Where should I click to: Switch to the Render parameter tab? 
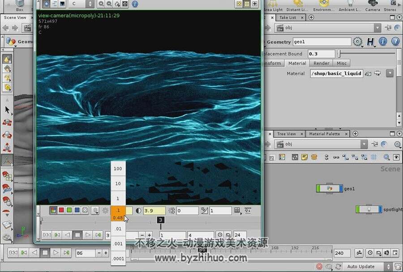(321, 63)
